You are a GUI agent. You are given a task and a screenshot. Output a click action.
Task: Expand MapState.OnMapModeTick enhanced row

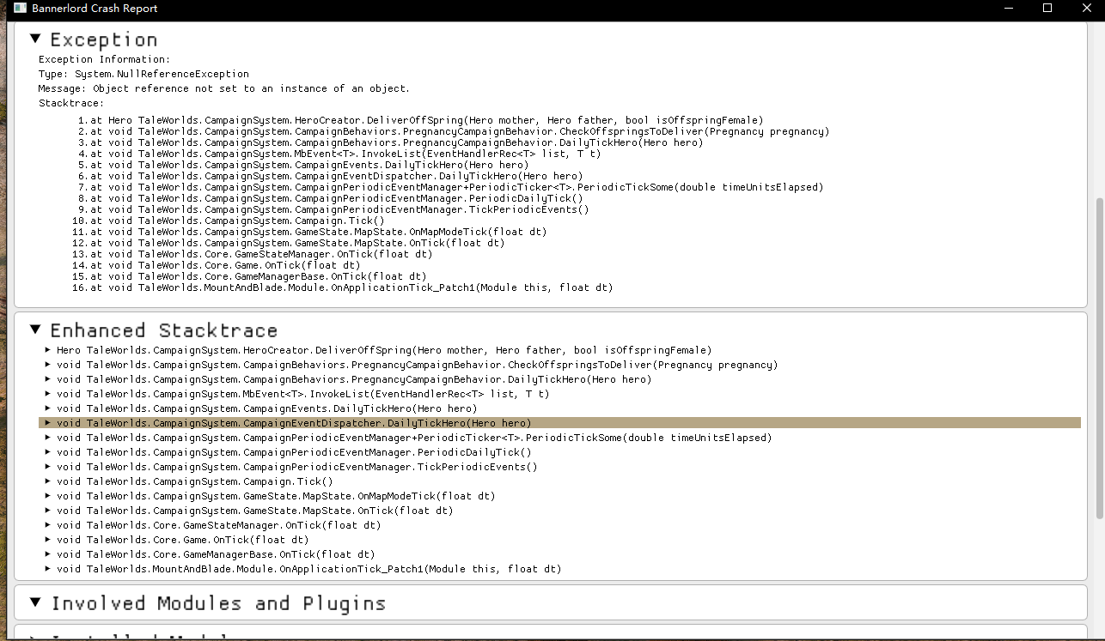(x=48, y=496)
